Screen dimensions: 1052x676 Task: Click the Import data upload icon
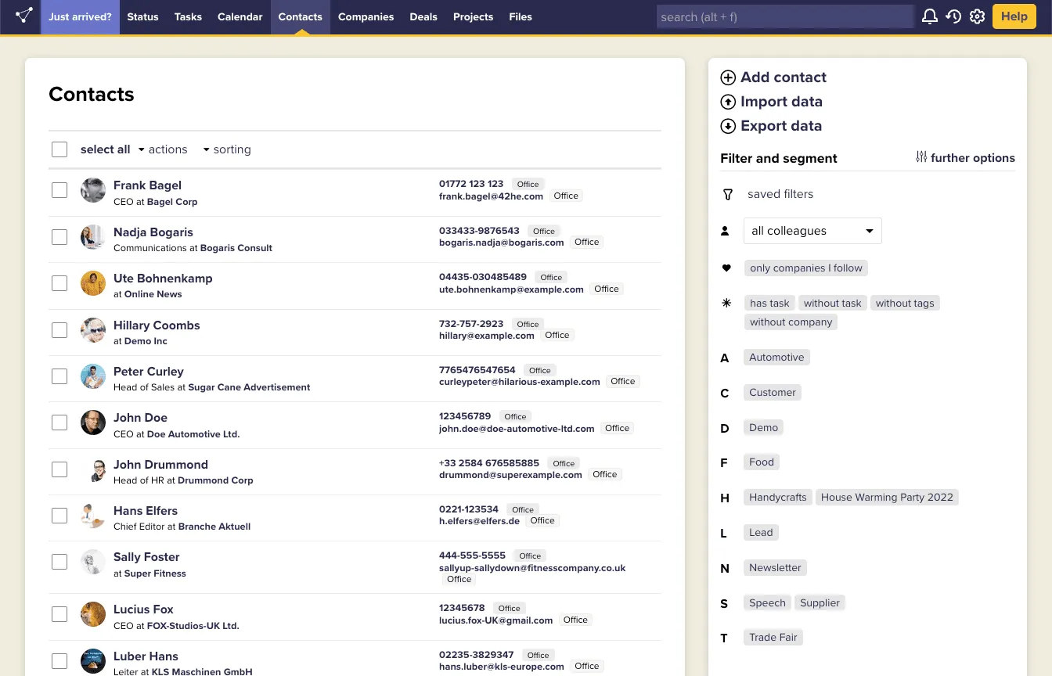tap(728, 102)
